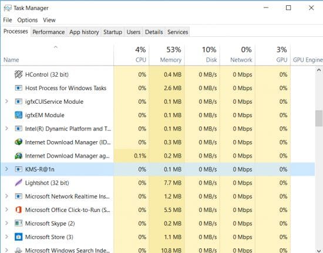Click the igfxEM Module icon
Viewport: 323px width, 253px height.
pyautogui.click(x=18, y=115)
